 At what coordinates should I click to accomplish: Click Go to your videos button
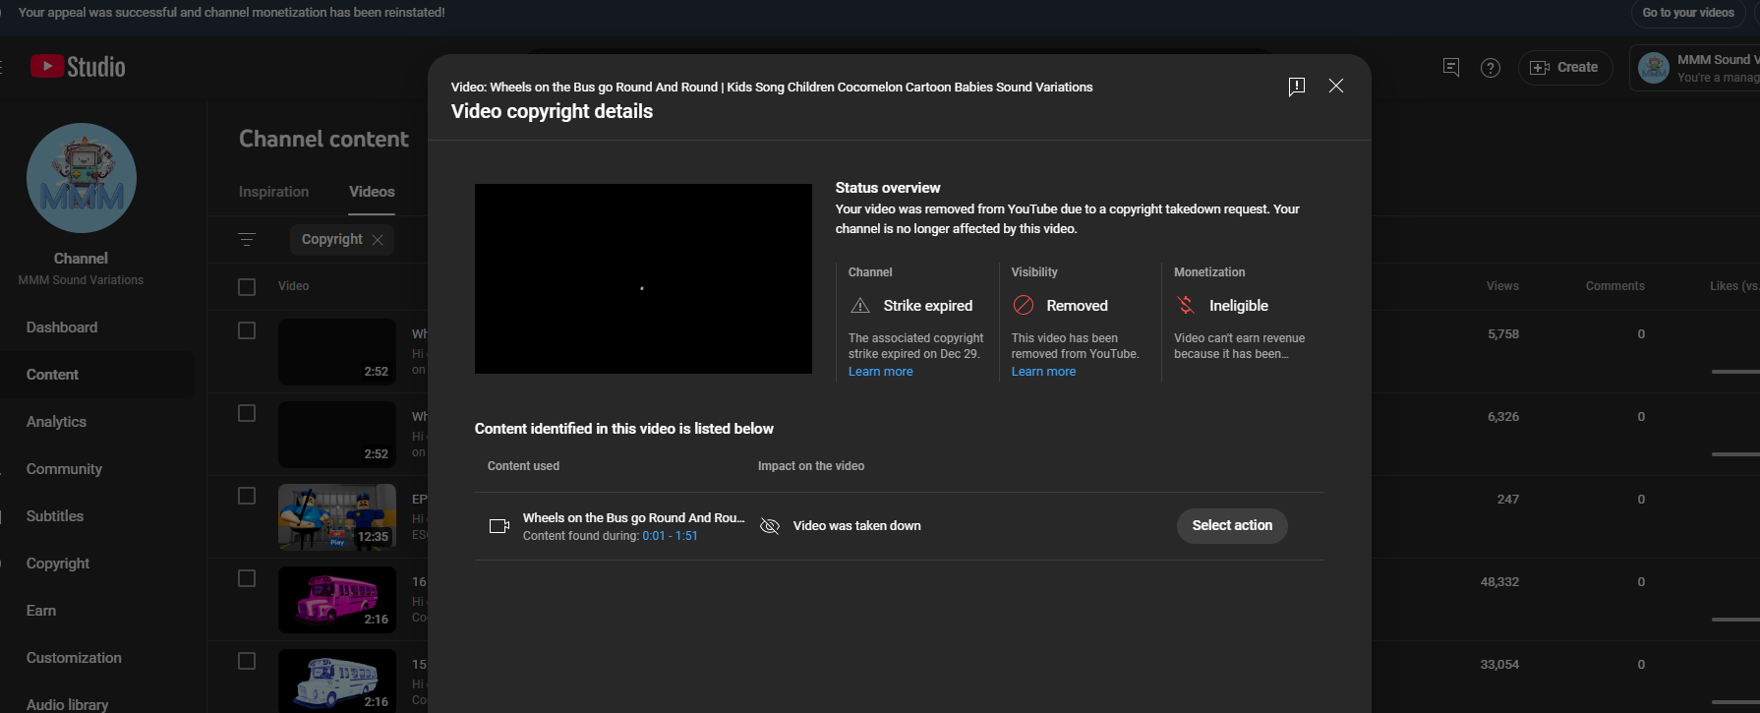(x=1688, y=13)
